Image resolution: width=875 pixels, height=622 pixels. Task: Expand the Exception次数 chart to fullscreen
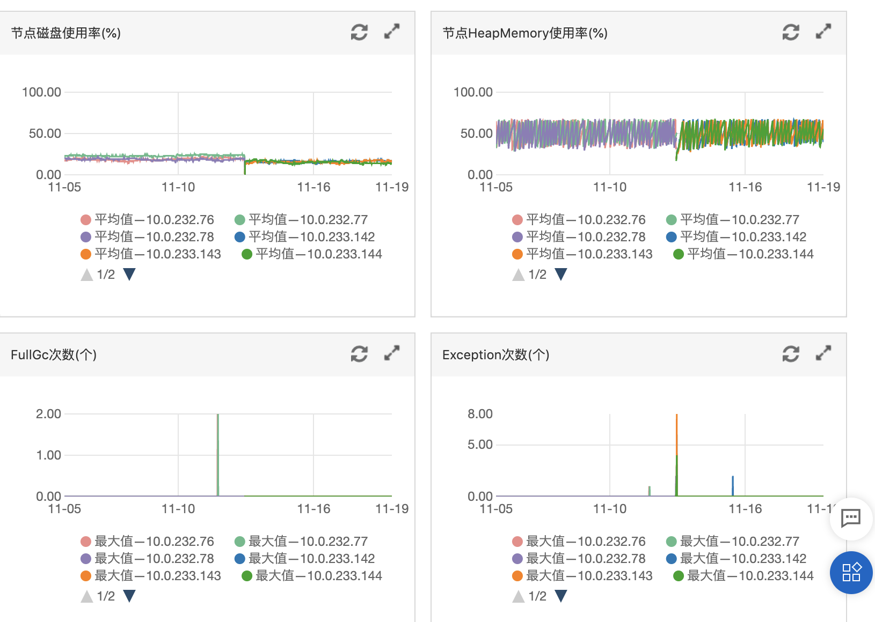(x=823, y=353)
